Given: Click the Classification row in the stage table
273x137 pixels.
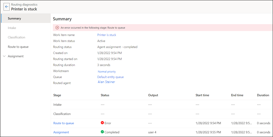Looking at the screenshot, I should [x=162, y=114].
